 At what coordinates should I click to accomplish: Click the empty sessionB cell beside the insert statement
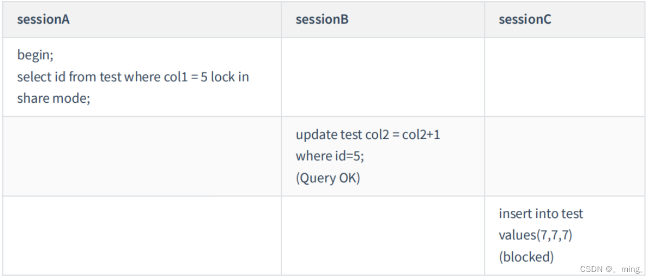[383, 235]
